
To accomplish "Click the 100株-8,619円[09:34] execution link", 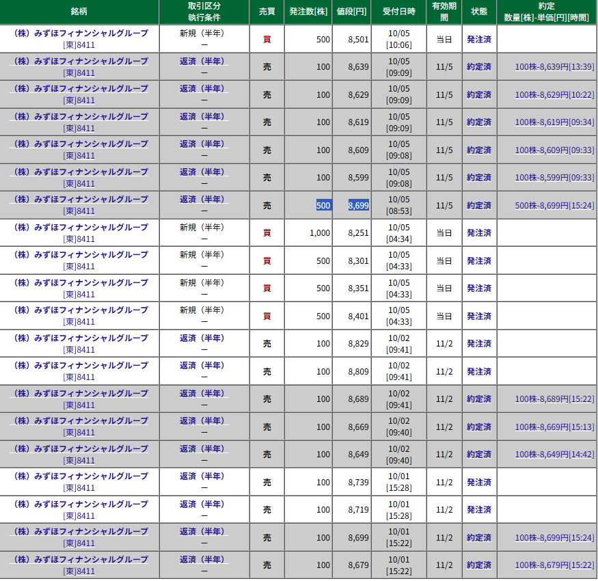I will coord(554,122).
